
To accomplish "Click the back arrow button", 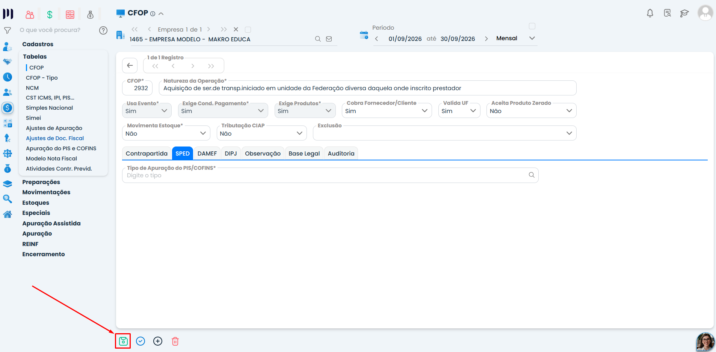I will [130, 65].
